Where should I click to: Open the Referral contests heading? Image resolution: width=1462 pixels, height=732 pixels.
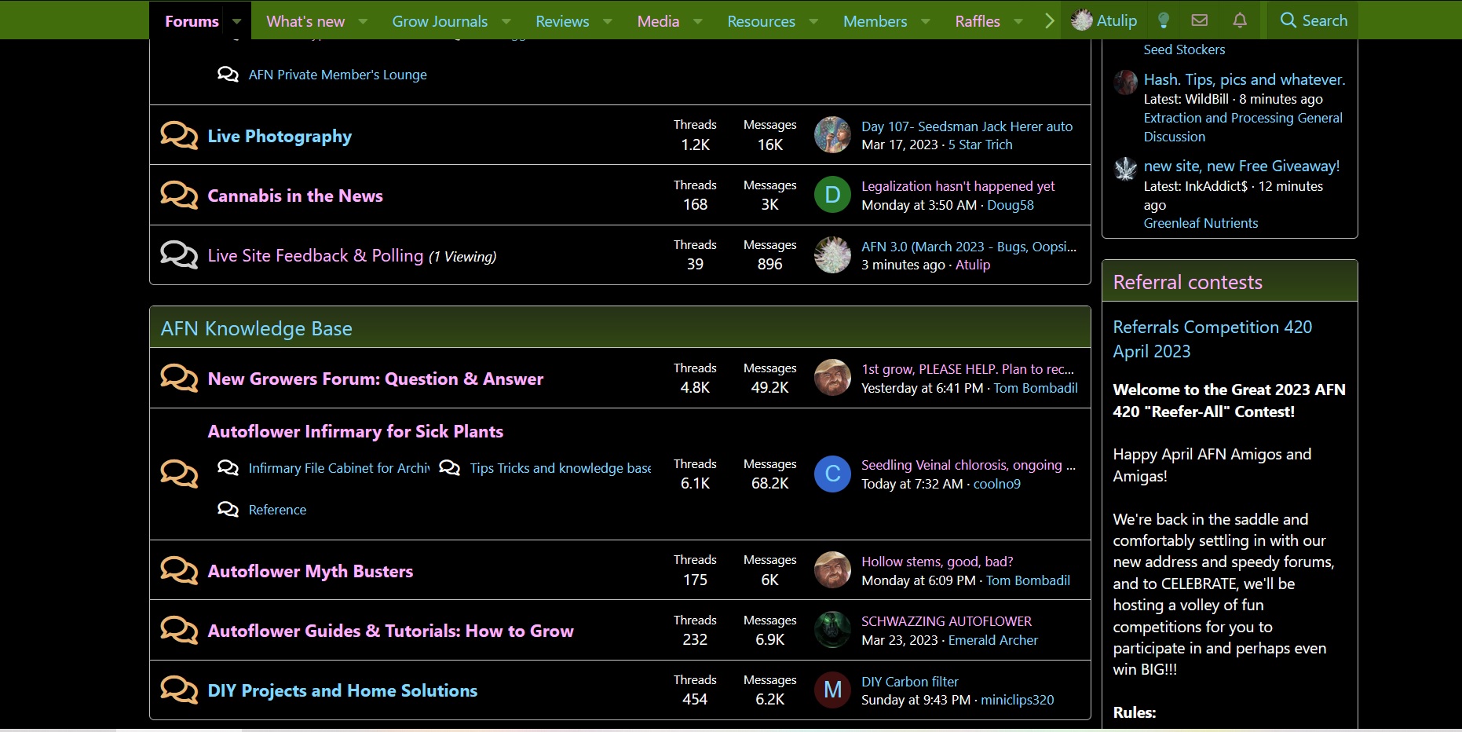pyautogui.click(x=1187, y=282)
